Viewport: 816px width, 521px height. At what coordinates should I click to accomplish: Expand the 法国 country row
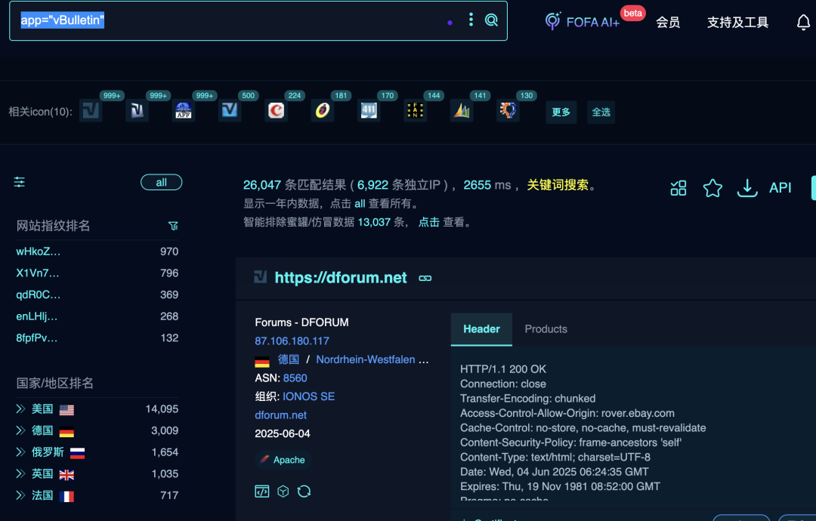[x=21, y=495]
